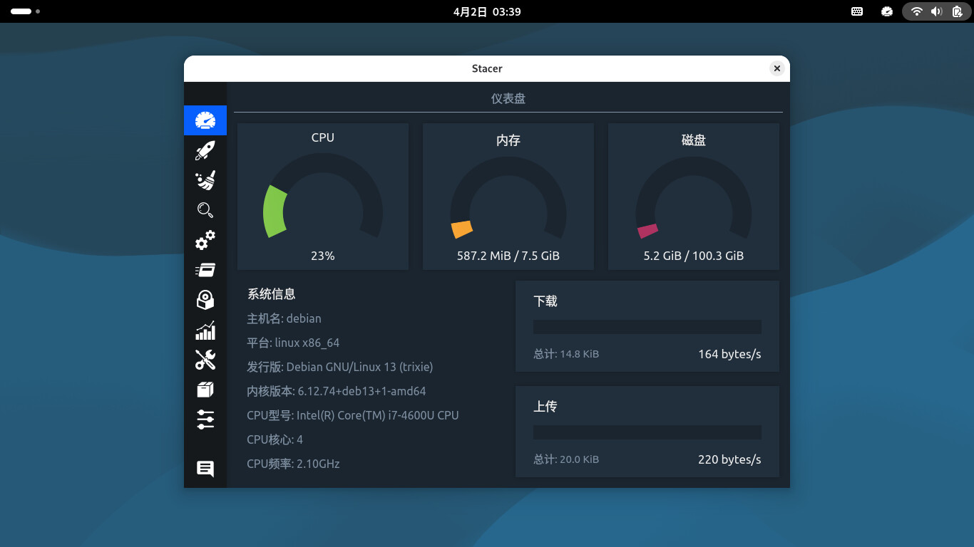Screen dimensions: 974x547
Task: Click the 上传 upload progress bar
Action: 647,432
